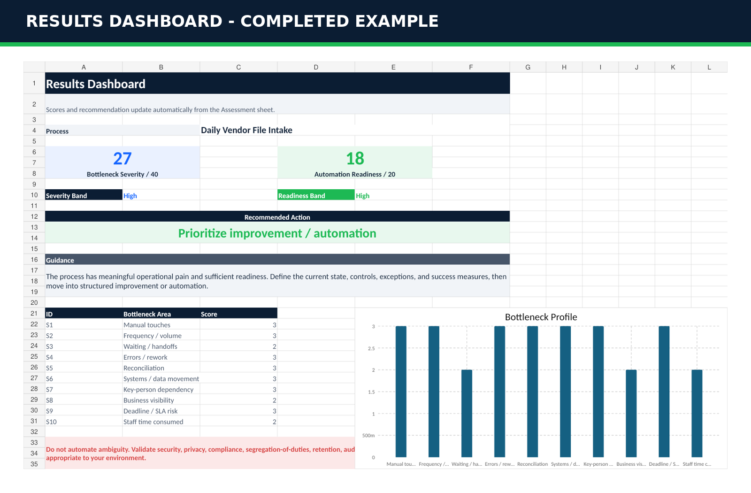Click the "Bottleneck Area" table header
Screen dimensions: 751x493
pos(161,313)
